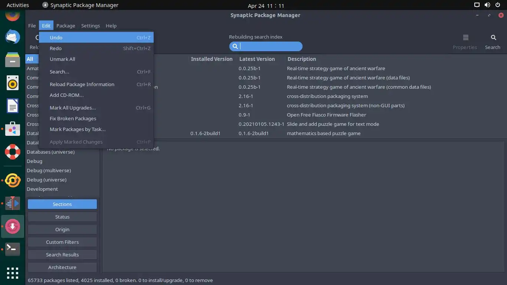This screenshot has width=507, height=285.
Task: Choose Redo from the Edit menu
Action: coord(97,48)
